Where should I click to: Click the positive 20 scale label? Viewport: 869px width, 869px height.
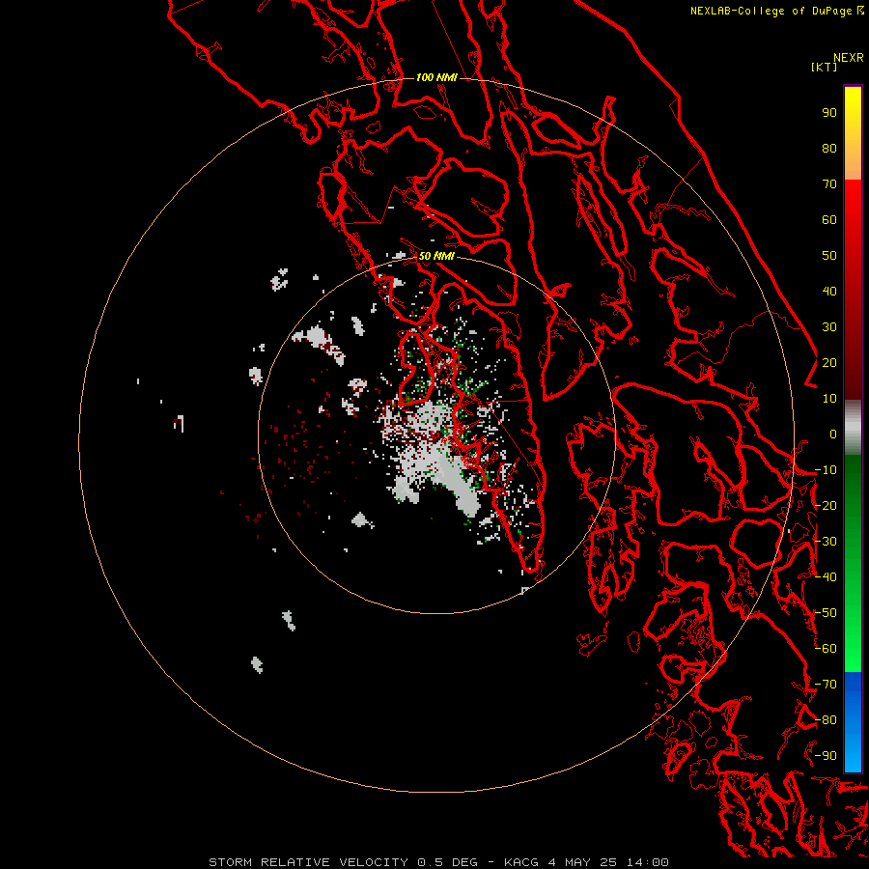829,363
